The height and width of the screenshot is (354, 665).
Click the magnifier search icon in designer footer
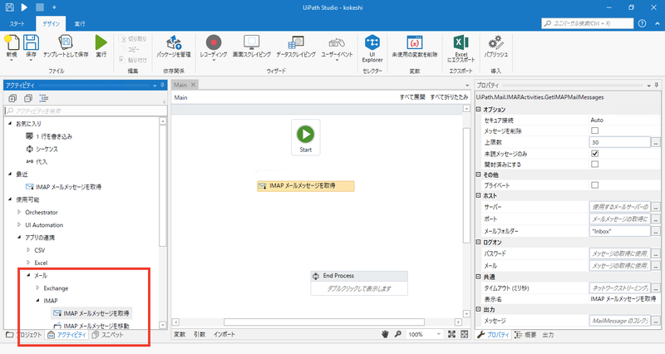pyautogui.click(x=398, y=334)
